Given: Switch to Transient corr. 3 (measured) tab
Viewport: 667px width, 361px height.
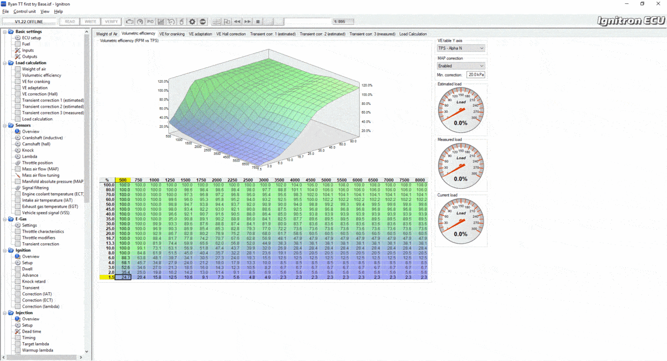Looking at the screenshot, I should click(372, 34).
